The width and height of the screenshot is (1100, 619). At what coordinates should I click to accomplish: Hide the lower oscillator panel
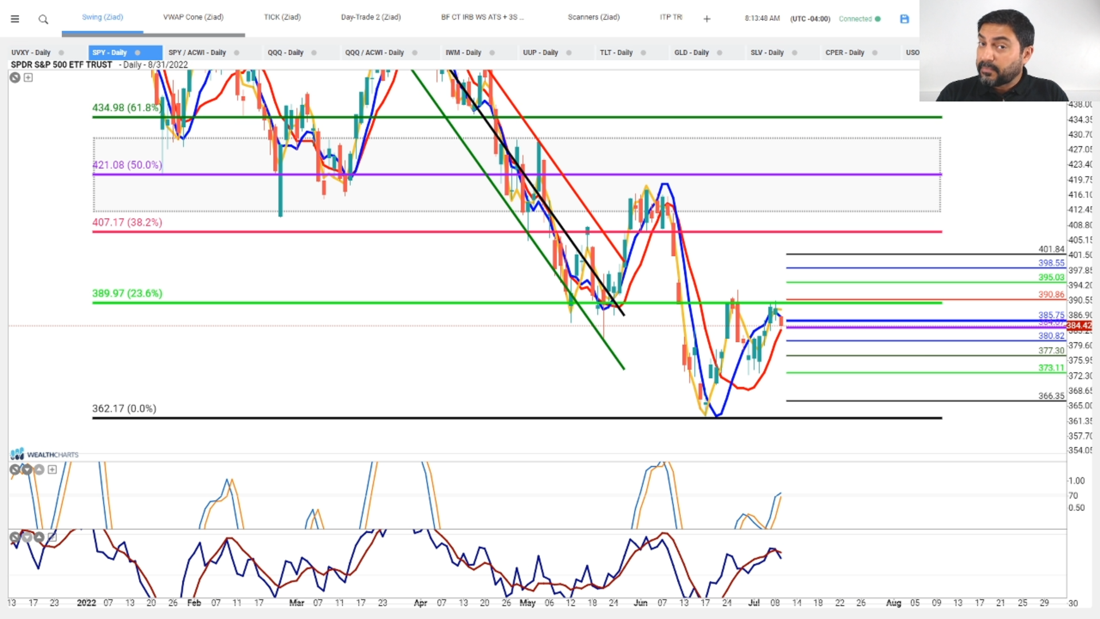point(15,537)
